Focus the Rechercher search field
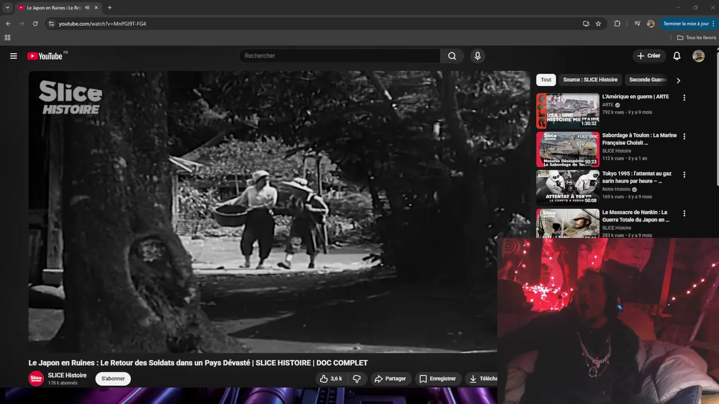 340,56
